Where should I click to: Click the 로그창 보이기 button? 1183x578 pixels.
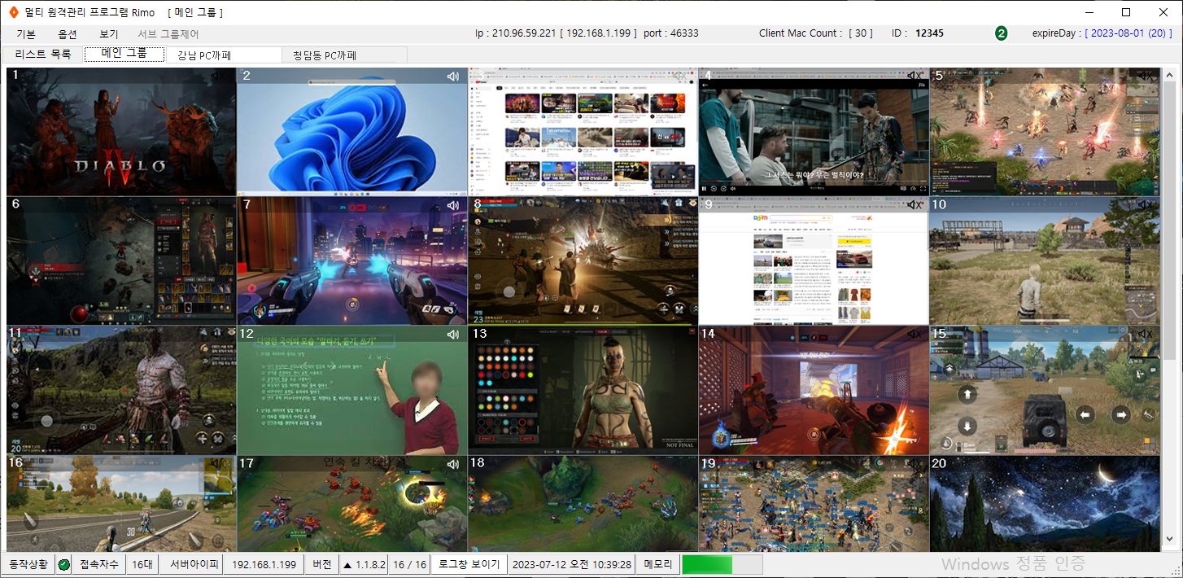(x=469, y=564)
